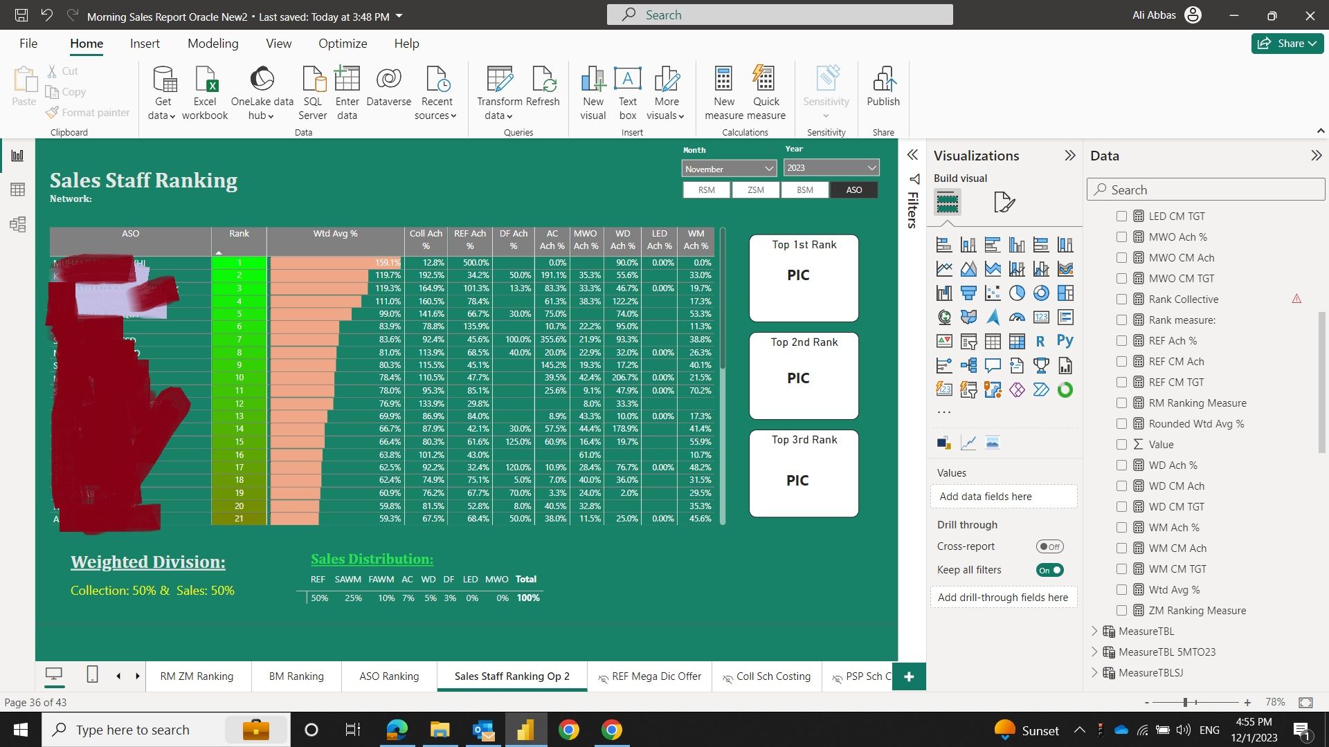Switch to Report view in left sidebar
Screen dimensions: 1329x747
pyautogui.click(x=18, y=156)
